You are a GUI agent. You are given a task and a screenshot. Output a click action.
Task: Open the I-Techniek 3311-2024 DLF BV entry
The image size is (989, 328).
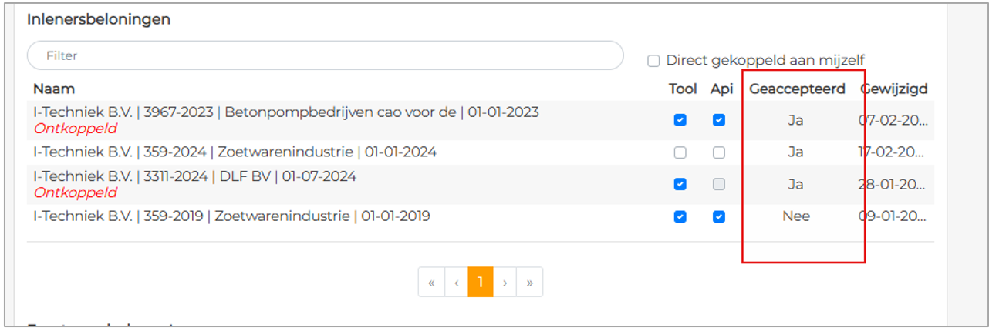(194, 176)
